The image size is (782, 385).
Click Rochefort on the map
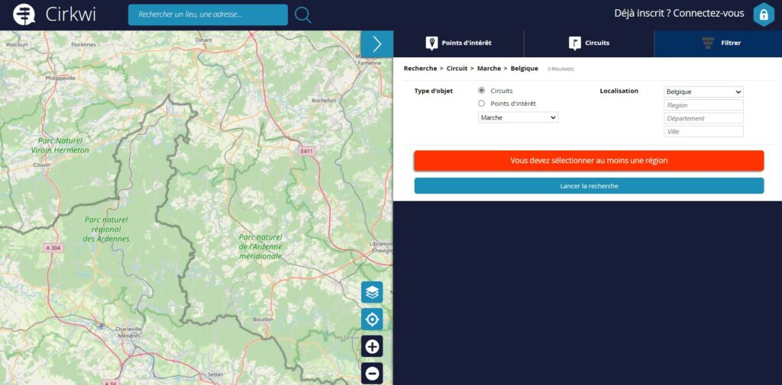[324, 100]
